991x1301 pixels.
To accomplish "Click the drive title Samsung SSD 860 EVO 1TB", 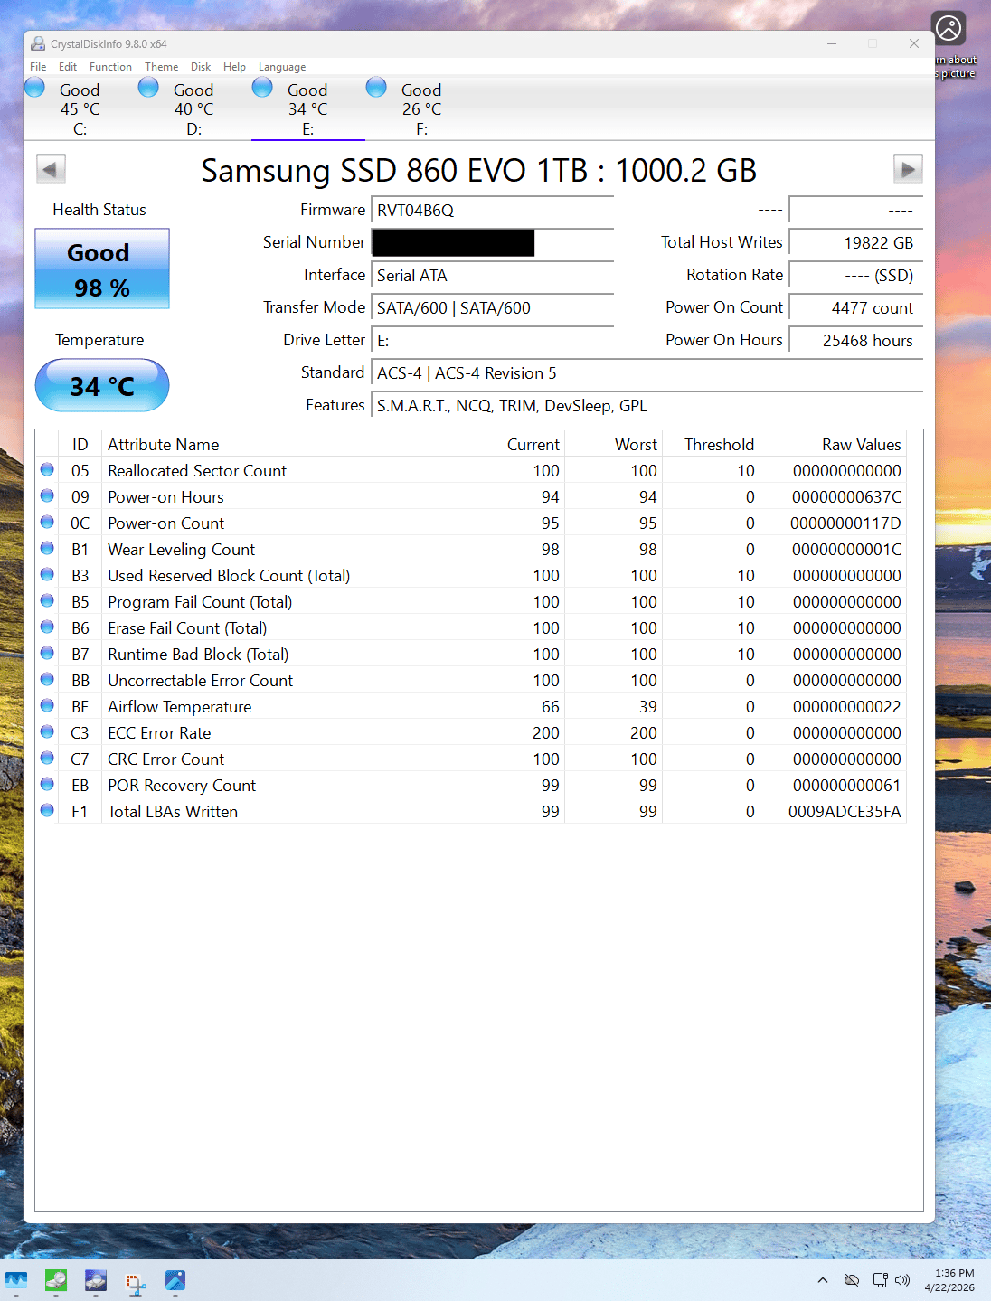I will (x=479, y=170).
